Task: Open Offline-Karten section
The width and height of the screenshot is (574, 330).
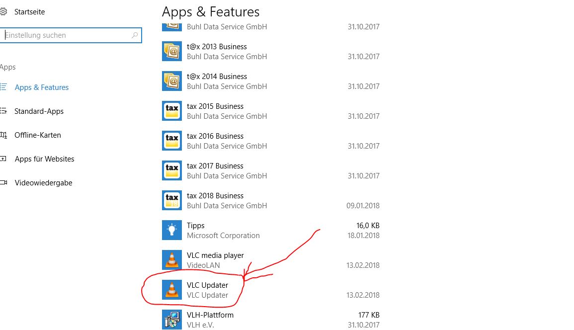Action: click(x=38, y=135)
